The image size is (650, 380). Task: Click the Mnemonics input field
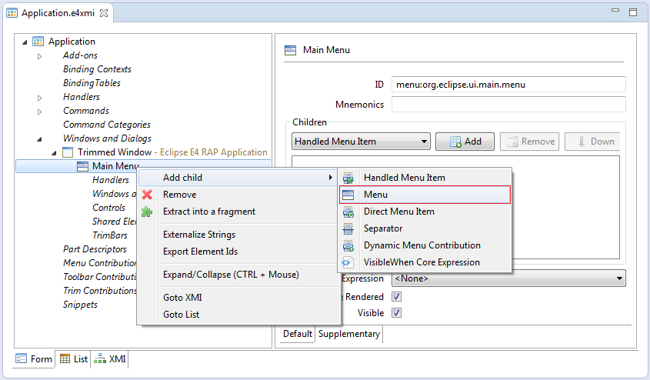pos(508,105)
